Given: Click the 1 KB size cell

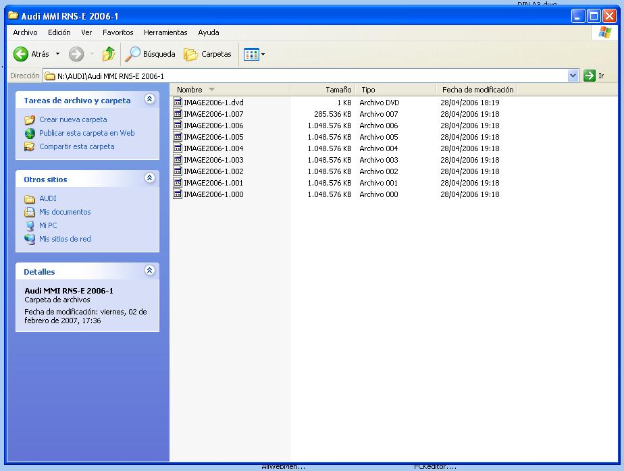Looking at the screenshot, I should 344,103.
